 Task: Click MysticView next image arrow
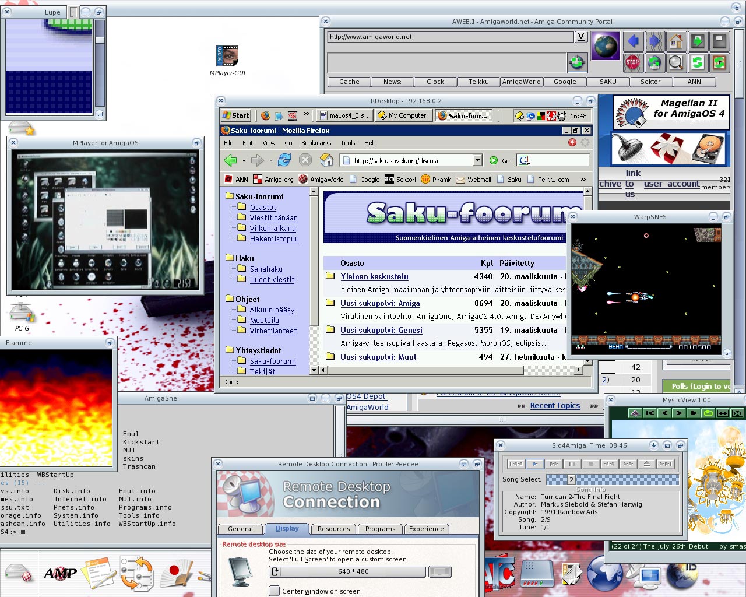pos(679,413)
